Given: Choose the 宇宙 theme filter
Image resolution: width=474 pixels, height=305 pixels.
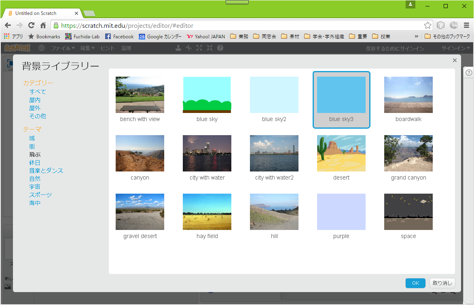Looking at the screenshot, I should [35, 187].
